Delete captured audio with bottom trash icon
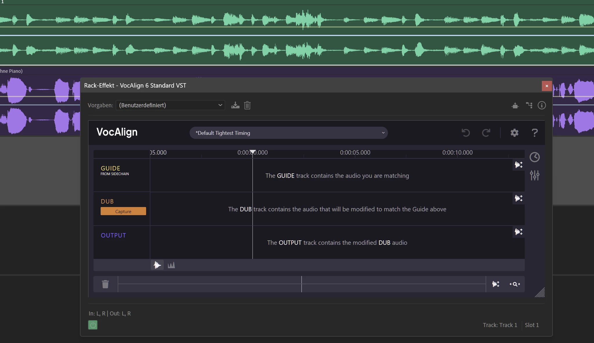This screenshot has width=594, height=343. click(106, 284)
